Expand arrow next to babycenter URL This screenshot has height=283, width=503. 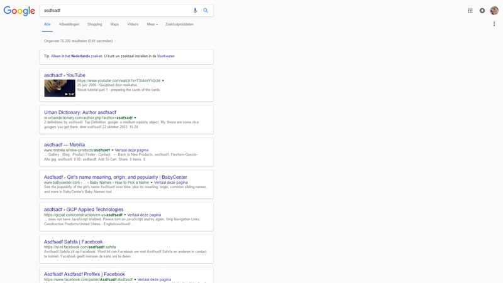tap(152, 183)
